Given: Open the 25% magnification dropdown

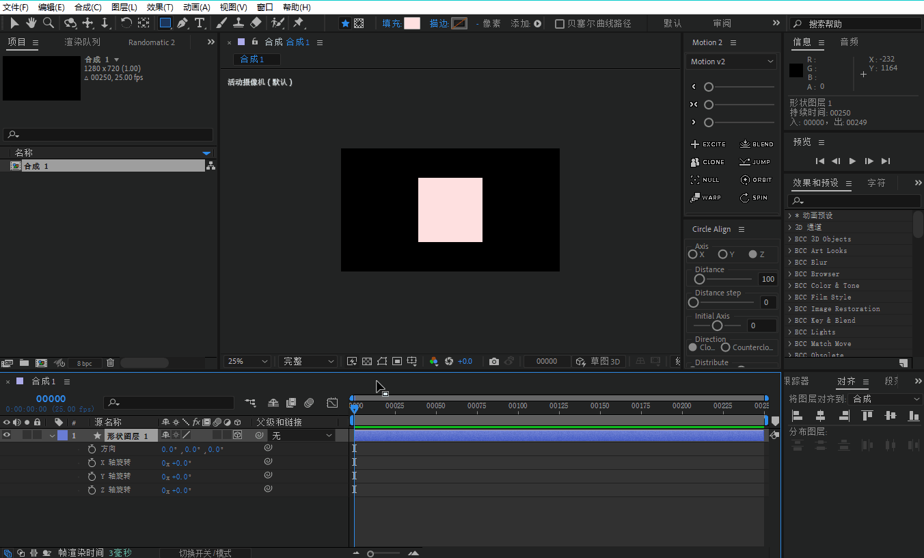Looking at the screenshot, I should [x=247, y=361].
